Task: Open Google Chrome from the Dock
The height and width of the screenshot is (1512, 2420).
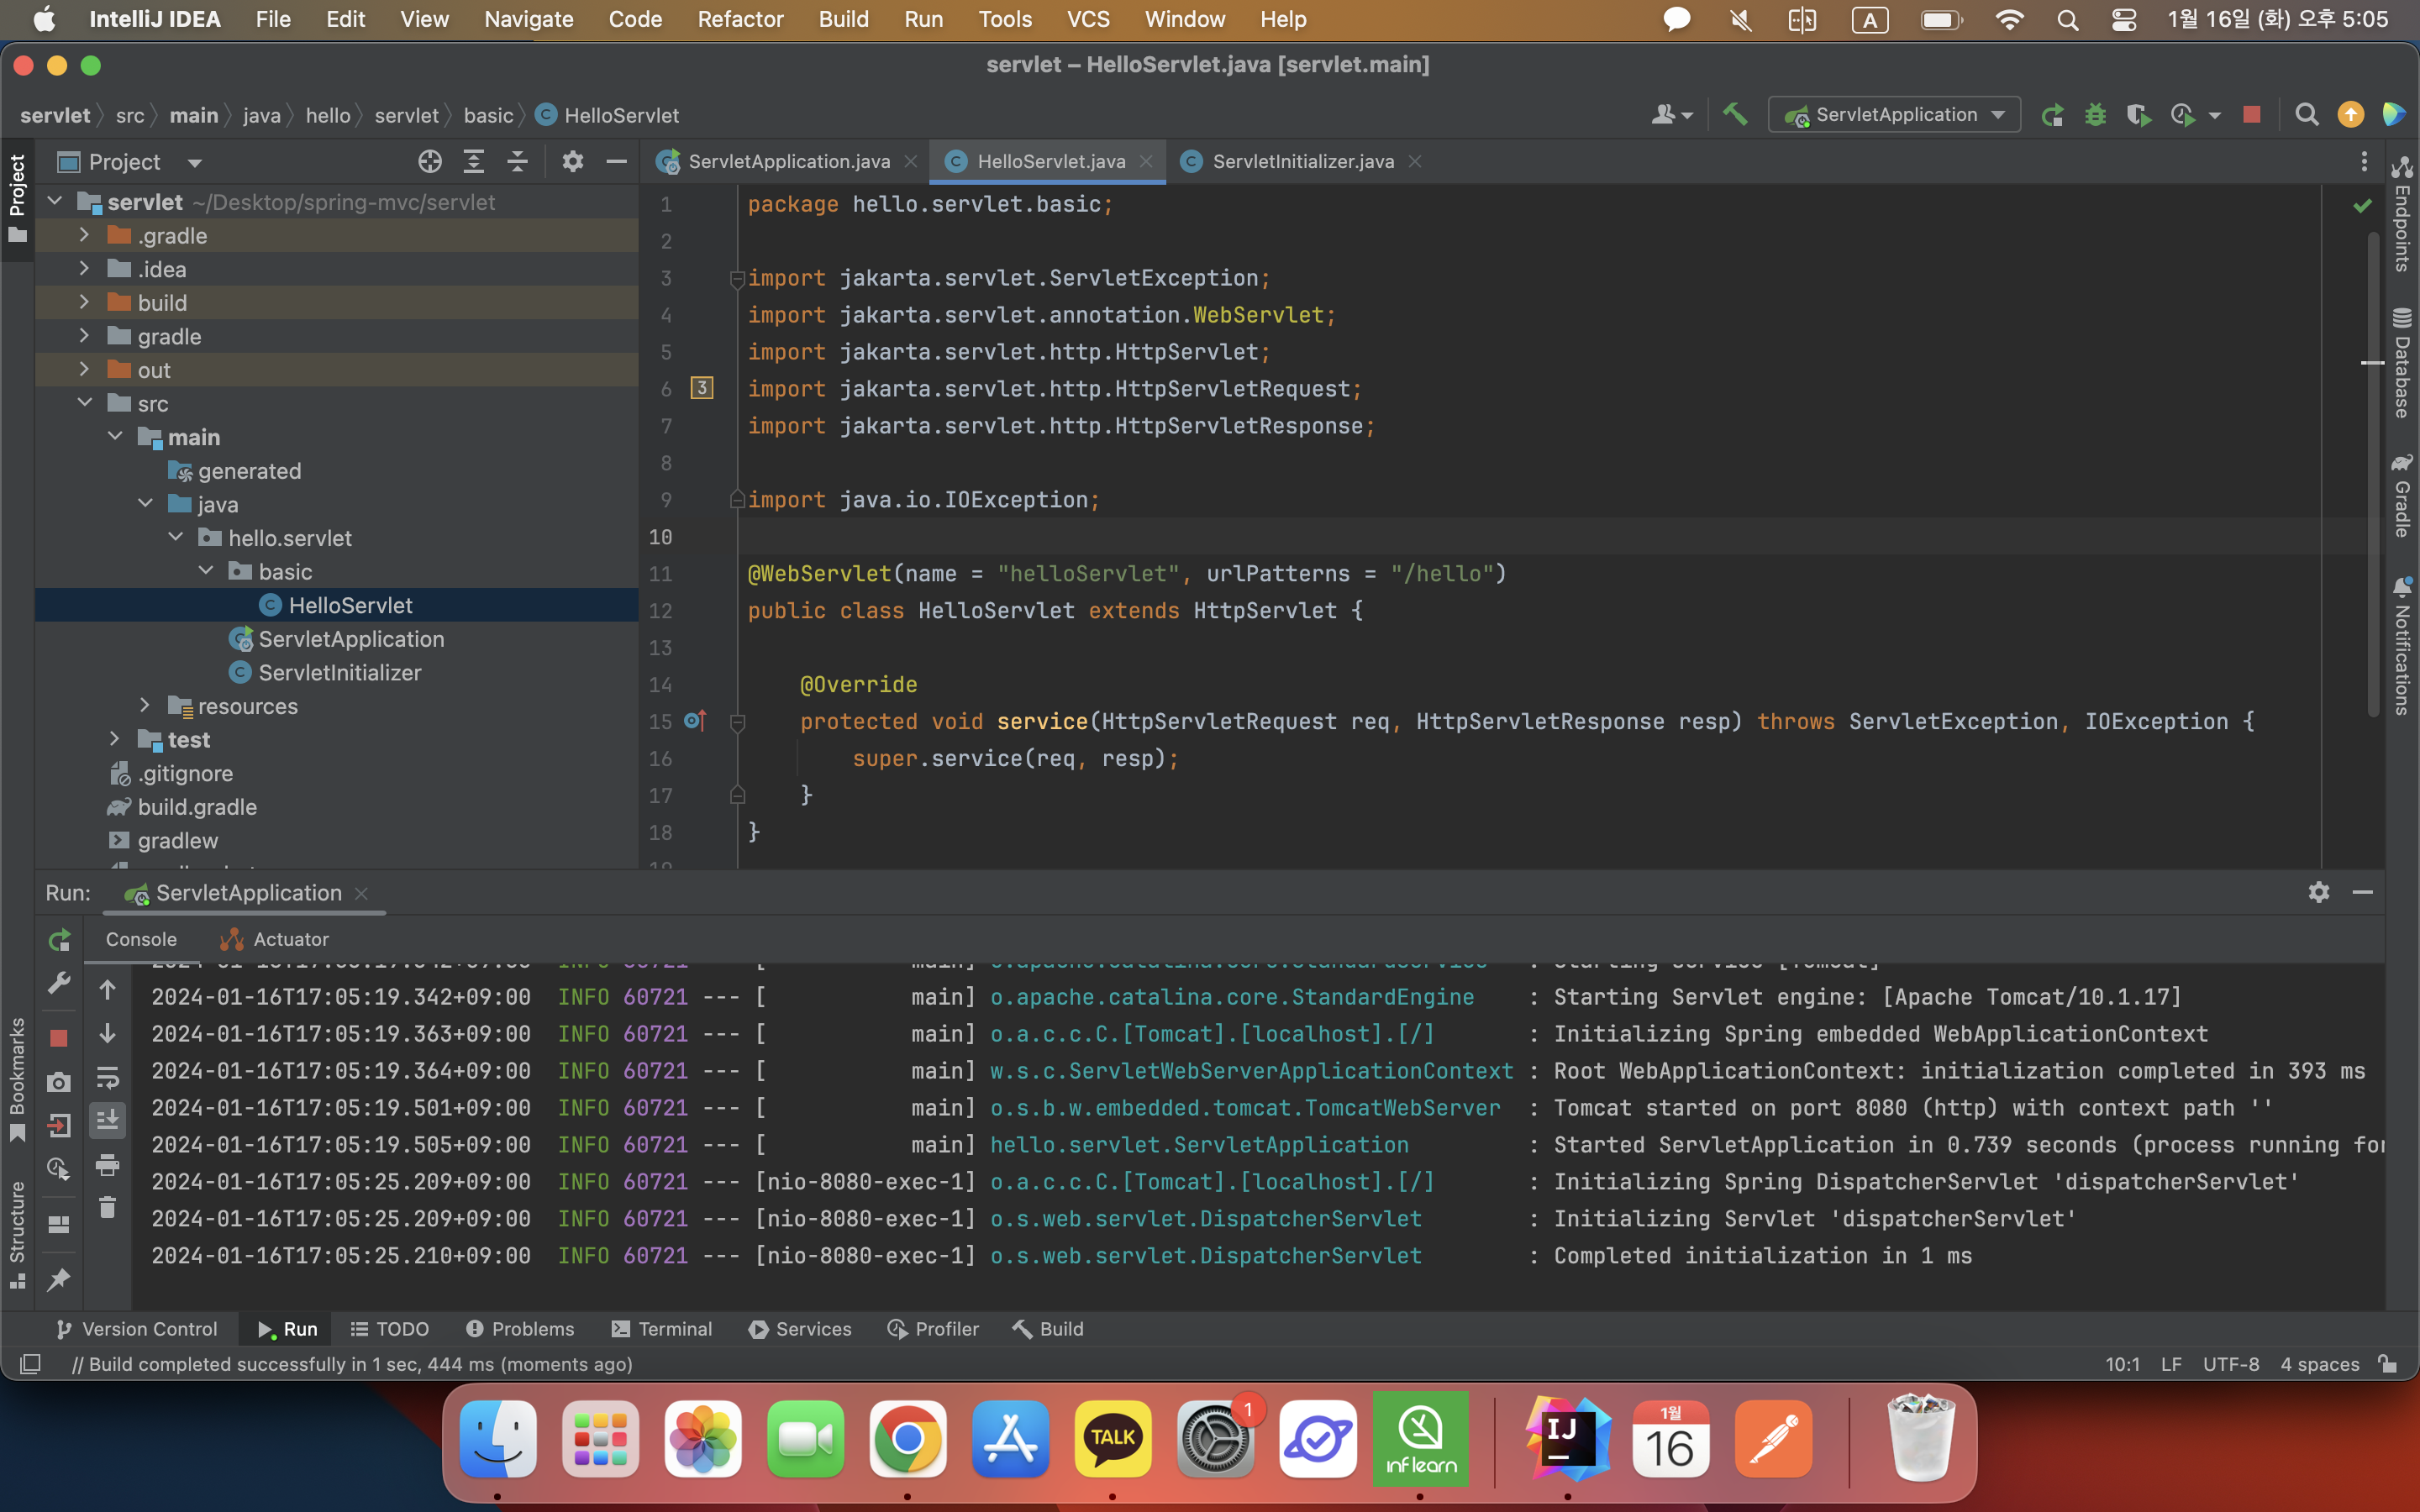Action: click(x=907, y=1438)
